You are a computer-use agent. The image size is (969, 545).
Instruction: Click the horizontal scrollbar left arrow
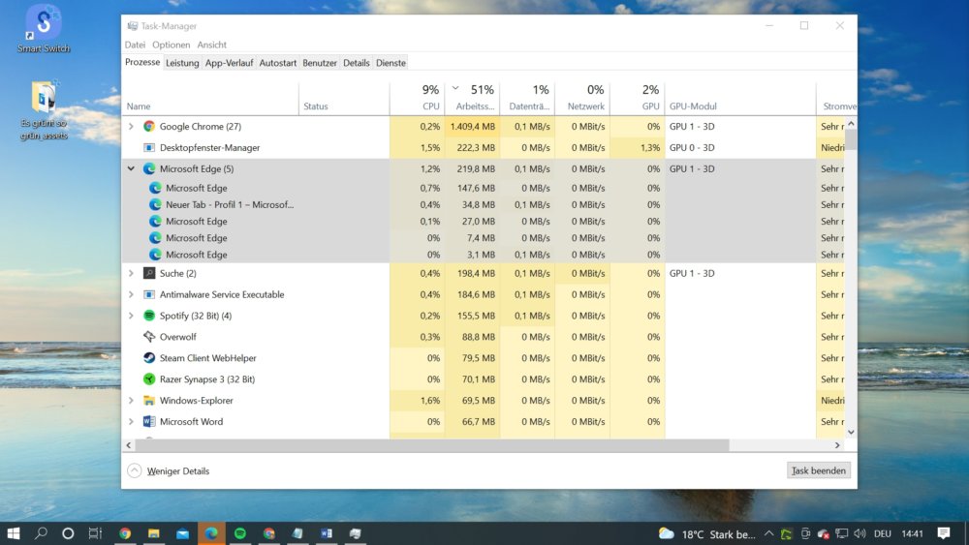pos(129,445)
